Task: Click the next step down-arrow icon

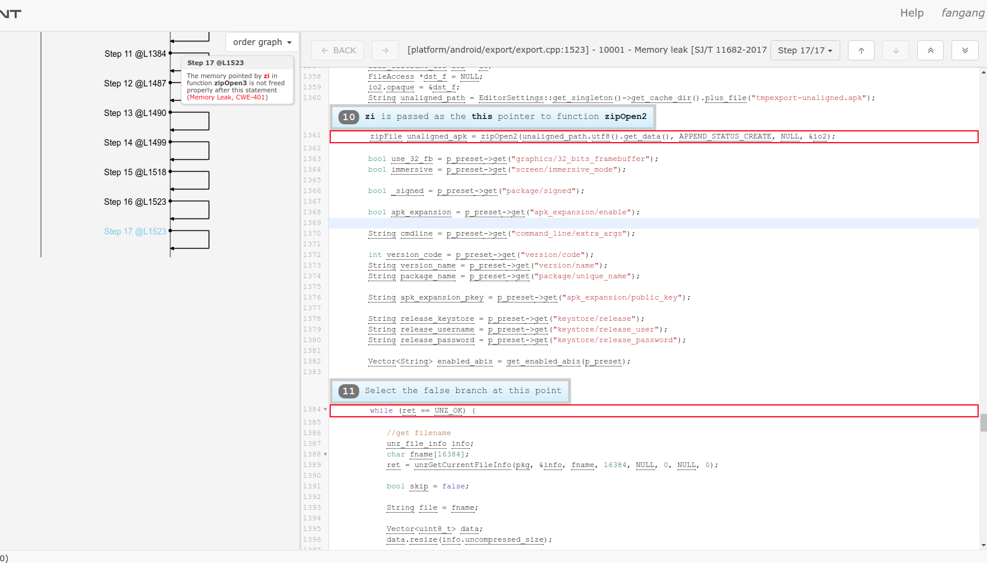Action: pos(895,50)
